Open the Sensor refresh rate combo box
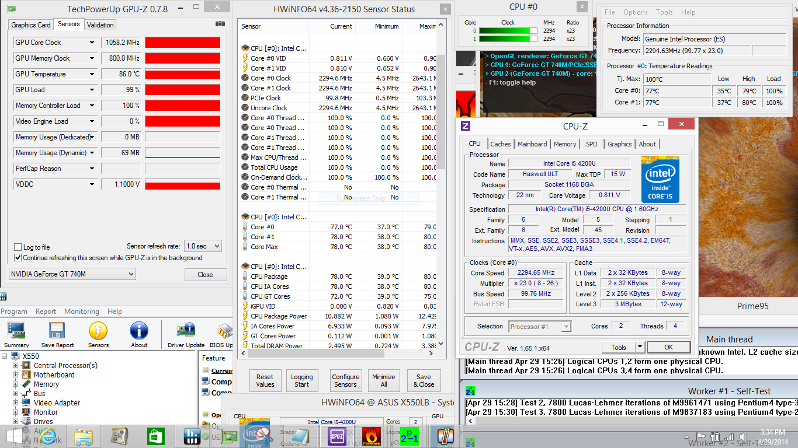The height and width of the screenshot is (448, 798). click(203, 246)
